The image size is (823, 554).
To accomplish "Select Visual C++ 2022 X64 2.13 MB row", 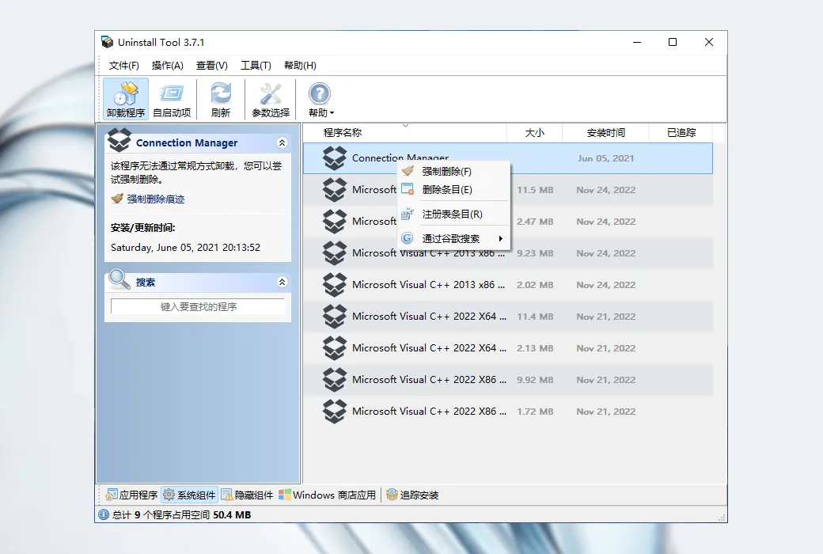I will click(507, 348).
